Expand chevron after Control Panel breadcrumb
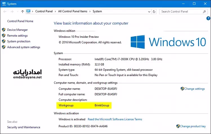 click(x=56, y=12)
